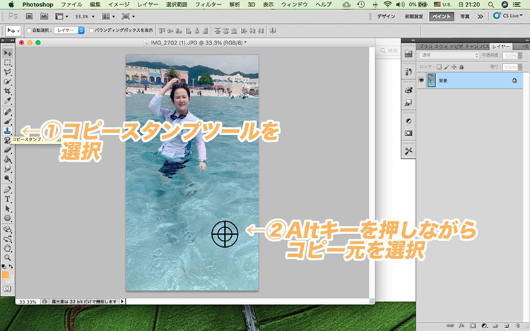The image size is (530, 331).
Task: Click the align left edges icon
Action: coord(188,31)
